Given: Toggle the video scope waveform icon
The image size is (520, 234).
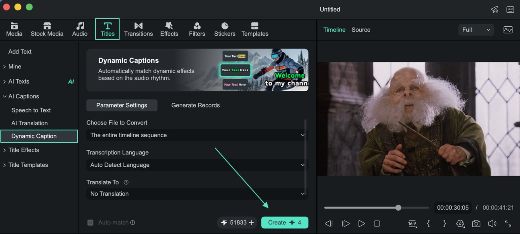Looking at the screenshot, I should tap(508, 30).
